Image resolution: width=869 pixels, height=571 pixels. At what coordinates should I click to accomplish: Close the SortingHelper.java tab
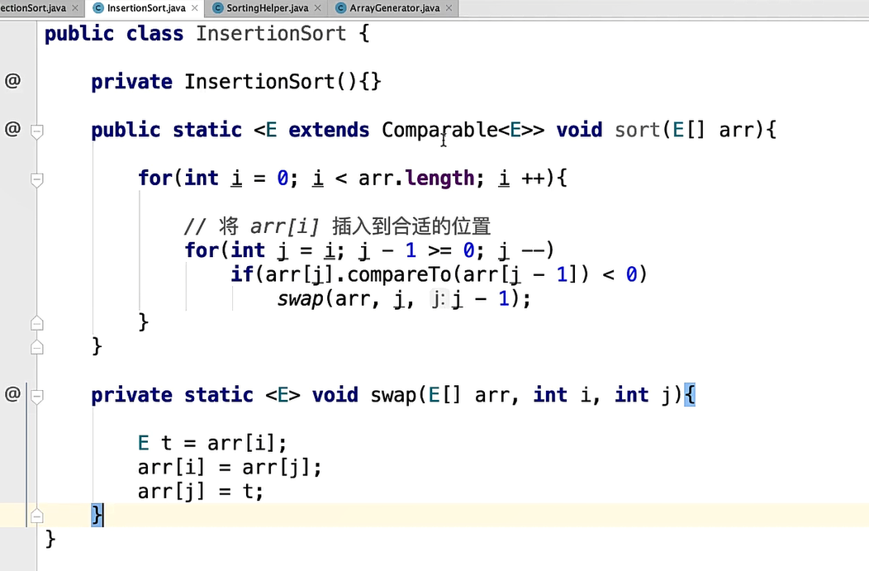pos(317,8)
